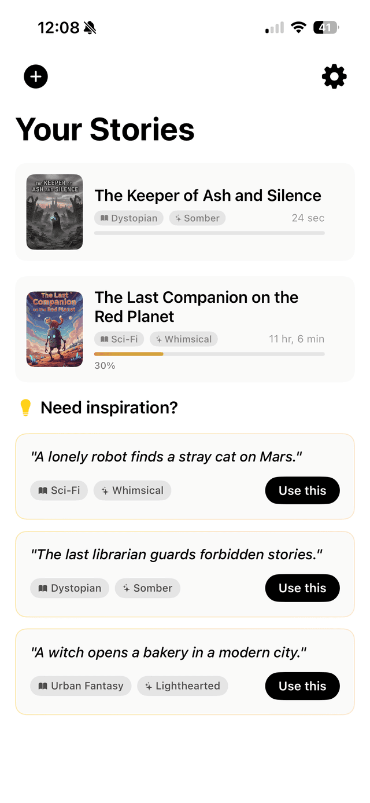Viewport: 370px width, 803px height.
Task: Select the Urban Fantasy genre tag
Action: (81, 686)
